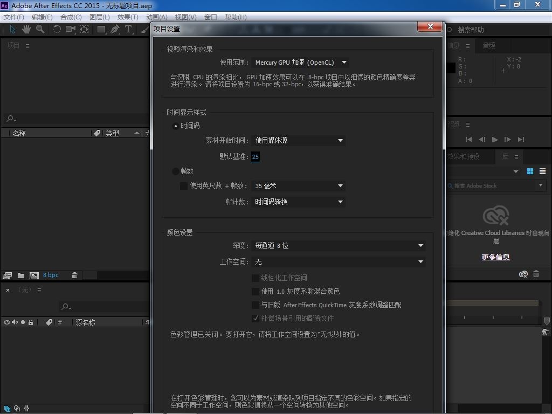Switch Libraries panel to grid view

530,171
